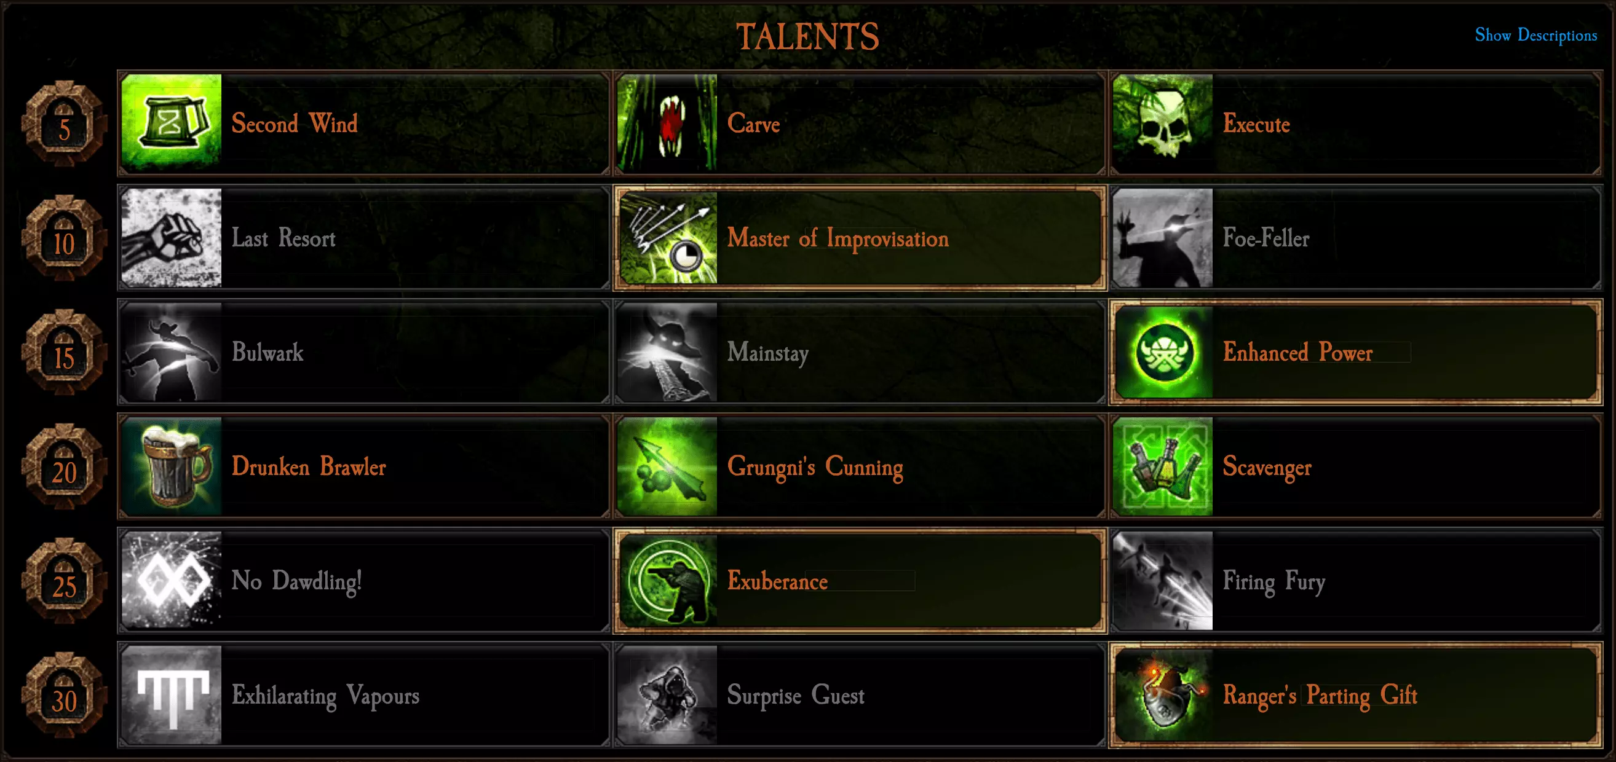The height and width of the screenshot is (762, 1616).
Task: Click the Carve fangs icon
Action: pyautogui.click(x=667, y=123)
